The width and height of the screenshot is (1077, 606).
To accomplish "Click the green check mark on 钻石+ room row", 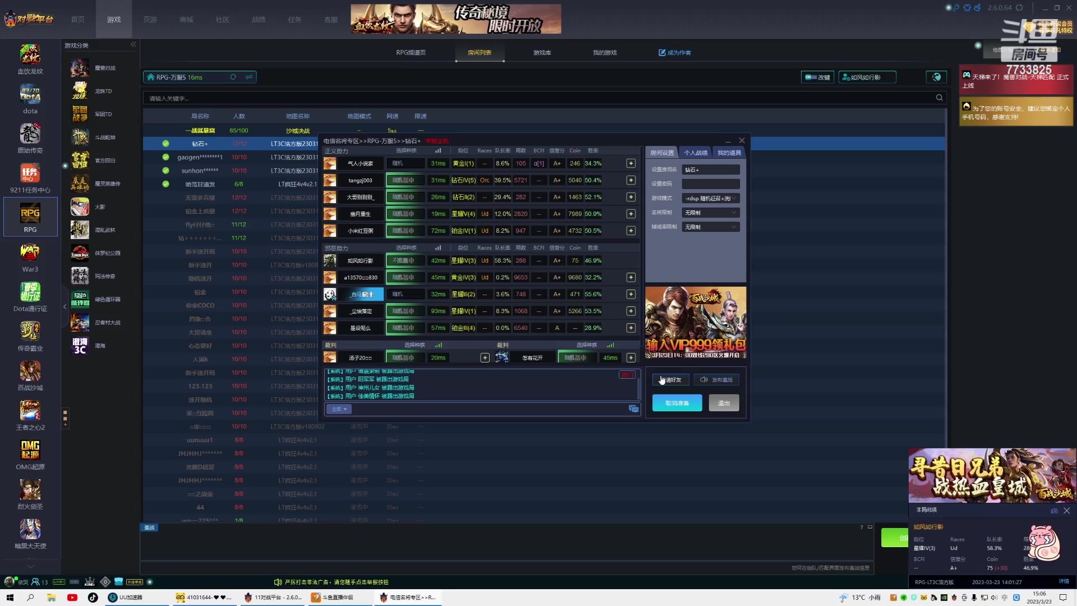I will (165, 144).
